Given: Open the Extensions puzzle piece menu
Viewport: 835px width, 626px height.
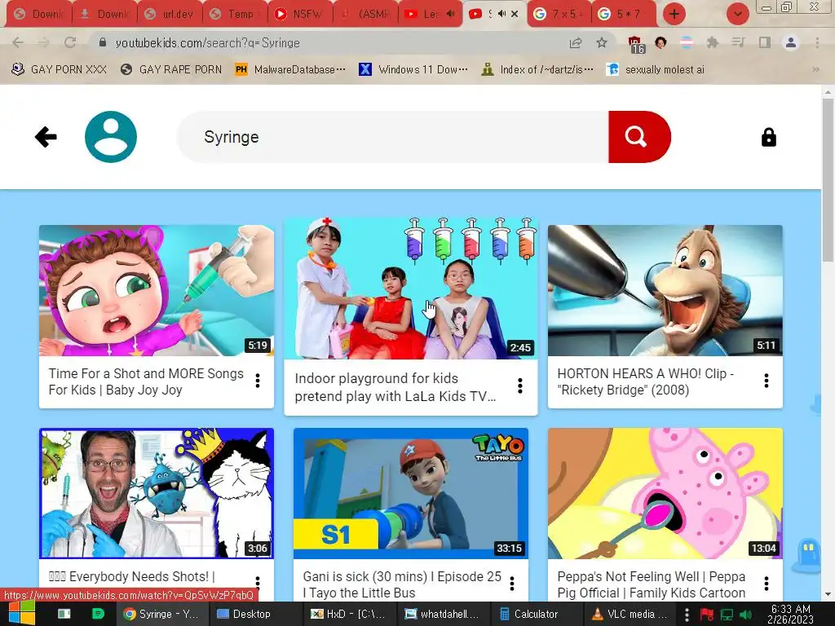Looking at the screenshot, I should [x=713, y=42].
